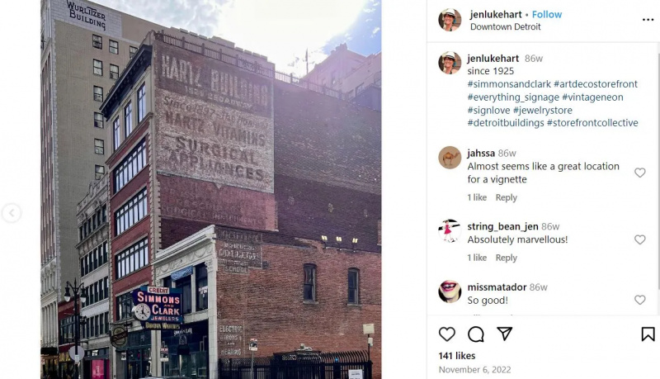This screenshot has width=660, height=379.
Task: Like the post with the heart icon
Action: 446,334
